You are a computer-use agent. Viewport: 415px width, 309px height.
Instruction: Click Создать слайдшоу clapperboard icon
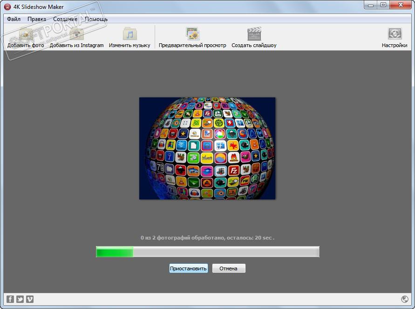(x=254, y=34)
